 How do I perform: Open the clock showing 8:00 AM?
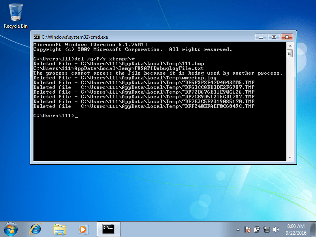[296, 229]
